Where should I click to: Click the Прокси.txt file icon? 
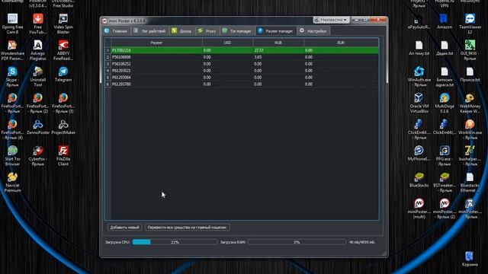[470, 75]
